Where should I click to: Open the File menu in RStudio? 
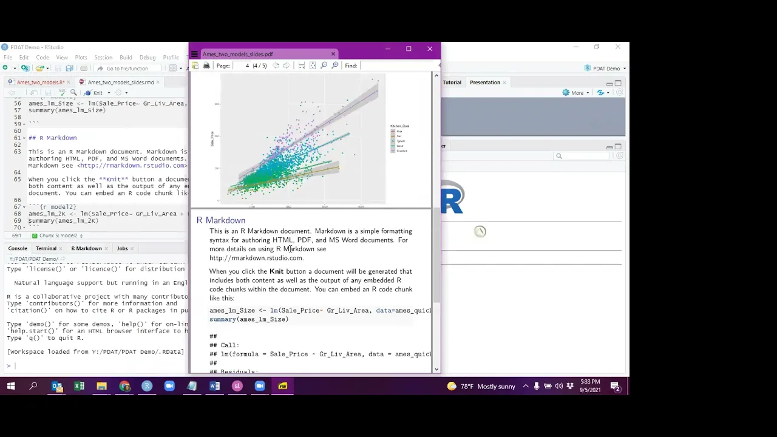pos(8,58)
